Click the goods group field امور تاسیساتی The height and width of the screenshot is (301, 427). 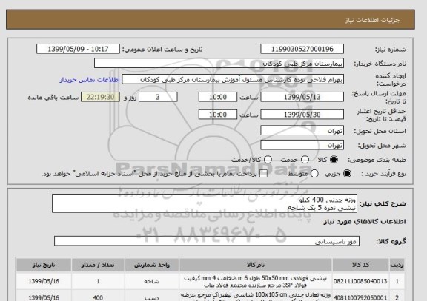coord(207,241)
